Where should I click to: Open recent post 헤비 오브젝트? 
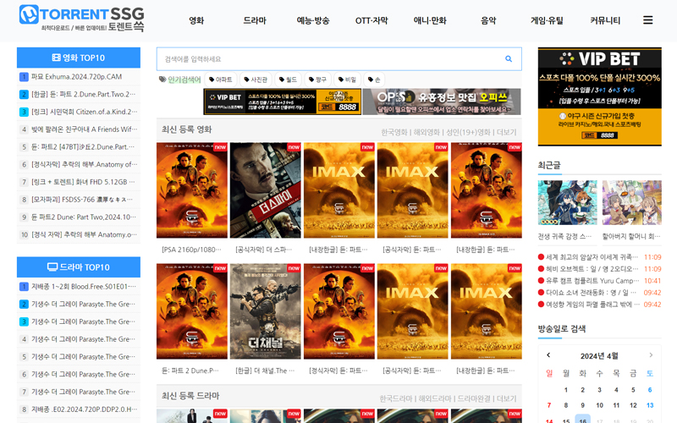coord(592,268)
